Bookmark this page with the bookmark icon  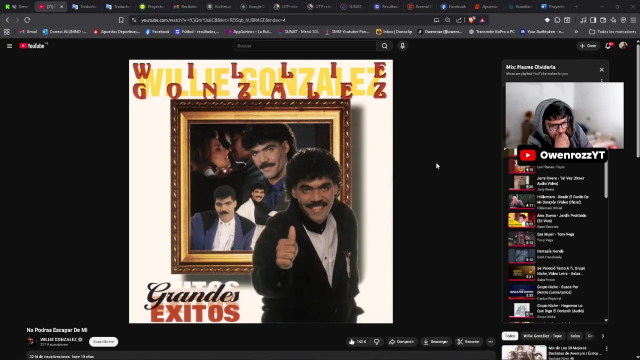[x=121, y=20]
